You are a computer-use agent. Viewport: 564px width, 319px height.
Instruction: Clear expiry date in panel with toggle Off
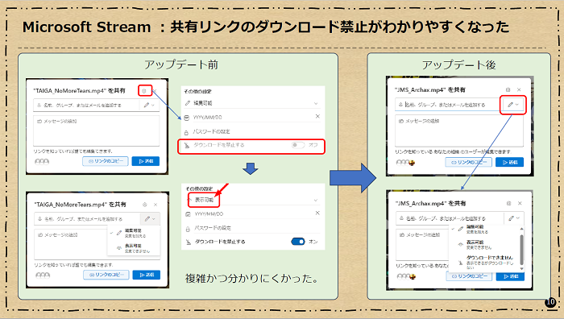click(x=317, y=116)
